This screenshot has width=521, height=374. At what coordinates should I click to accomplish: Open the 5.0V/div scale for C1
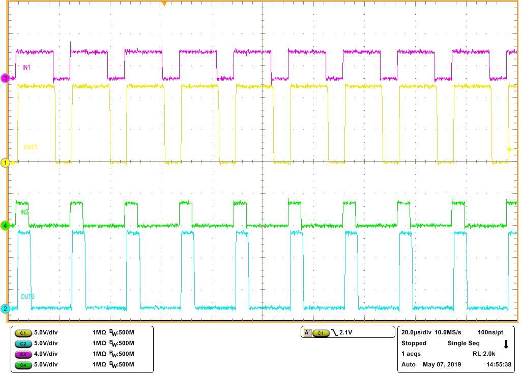47,332
